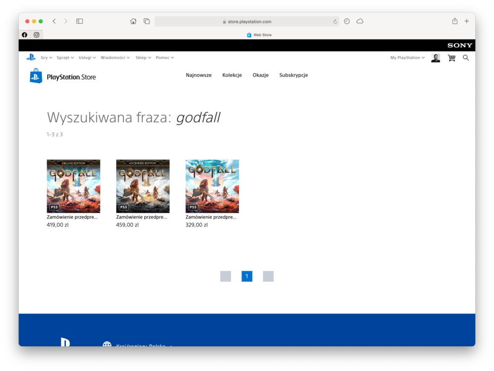Expand the Usługi dropdown menu
This screenshot has width=494, height=371.
pos(87,58)
